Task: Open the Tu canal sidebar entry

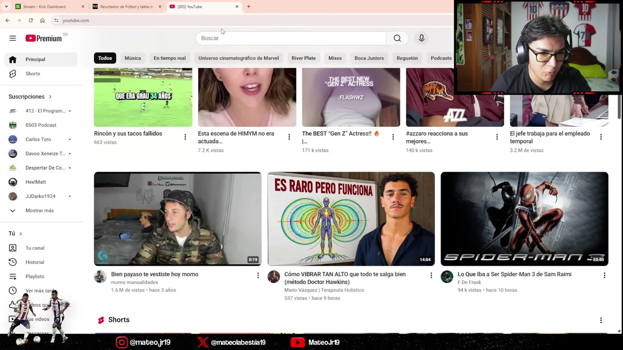Action: (x=41, y=248)
